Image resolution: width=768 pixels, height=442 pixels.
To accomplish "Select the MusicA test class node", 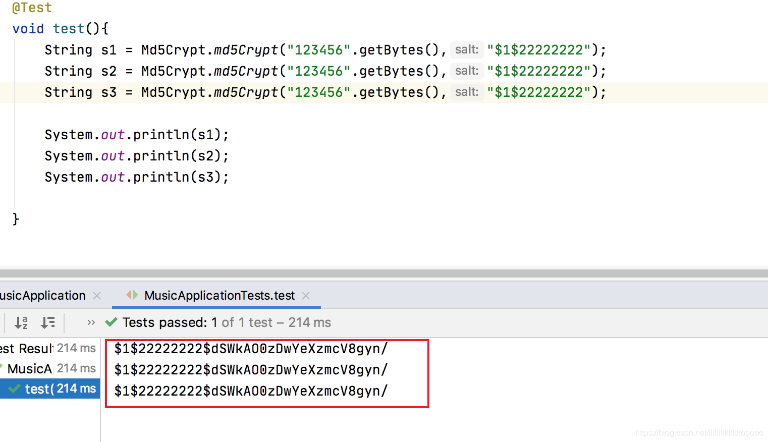I will (29, 369).
